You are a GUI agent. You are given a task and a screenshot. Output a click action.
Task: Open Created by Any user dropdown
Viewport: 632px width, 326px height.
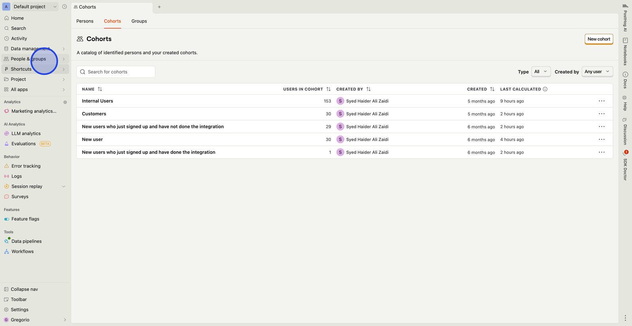click(597, 72)
